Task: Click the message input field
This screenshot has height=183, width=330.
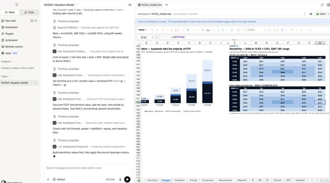Action: point(88,168)
